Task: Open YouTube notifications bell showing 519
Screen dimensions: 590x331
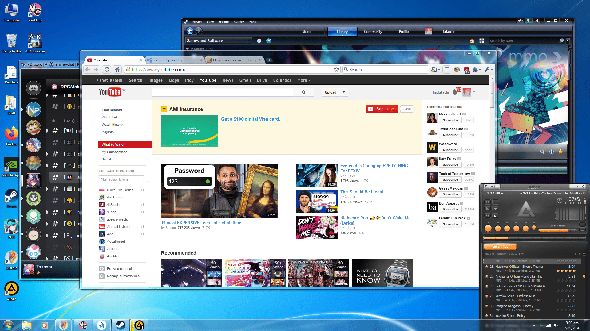Action: [x=455, y=92]
